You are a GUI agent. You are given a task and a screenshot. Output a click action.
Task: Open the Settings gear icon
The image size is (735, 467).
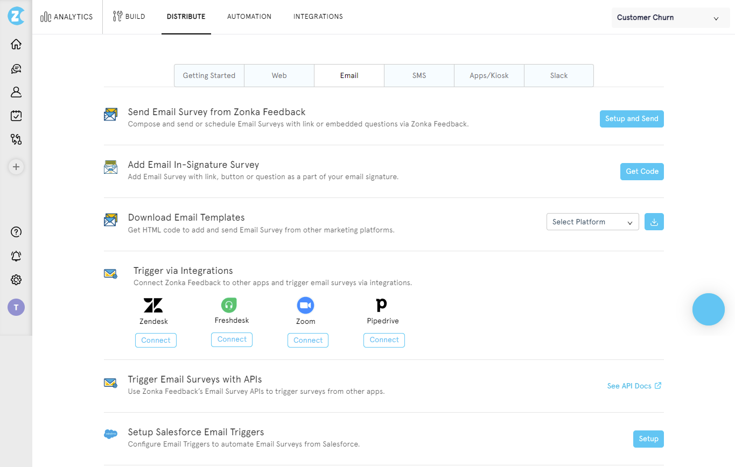(16, 280)
